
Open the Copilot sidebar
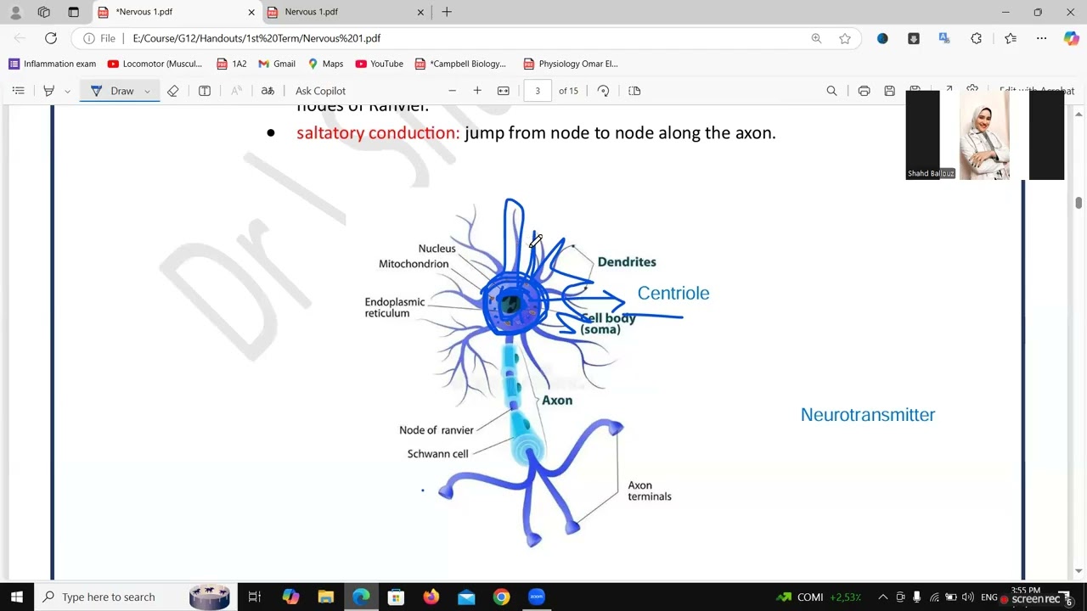coord(1071,38)
